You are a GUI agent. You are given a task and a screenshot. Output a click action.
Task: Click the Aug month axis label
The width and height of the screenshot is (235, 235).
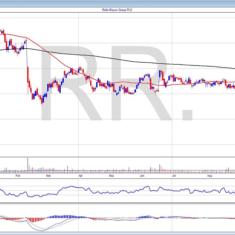(210, 176)
